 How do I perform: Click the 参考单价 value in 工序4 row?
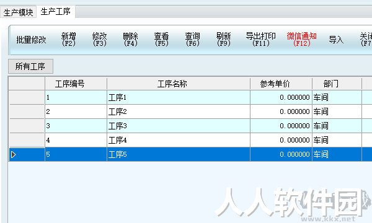(281, 140)
